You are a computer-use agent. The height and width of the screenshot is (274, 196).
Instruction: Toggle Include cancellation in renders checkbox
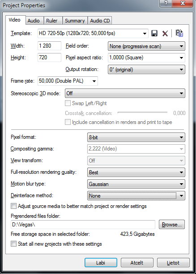(68, 122)
